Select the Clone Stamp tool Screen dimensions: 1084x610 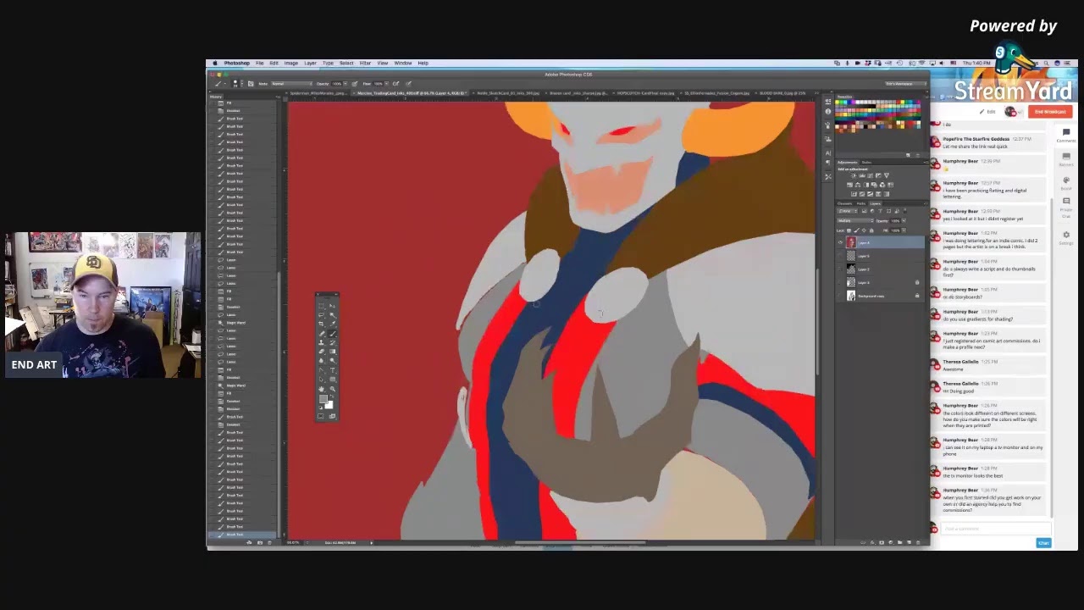tap(321, 341)
